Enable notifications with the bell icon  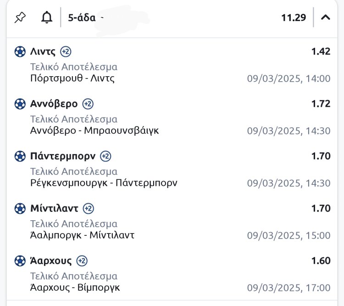[47, 18]
